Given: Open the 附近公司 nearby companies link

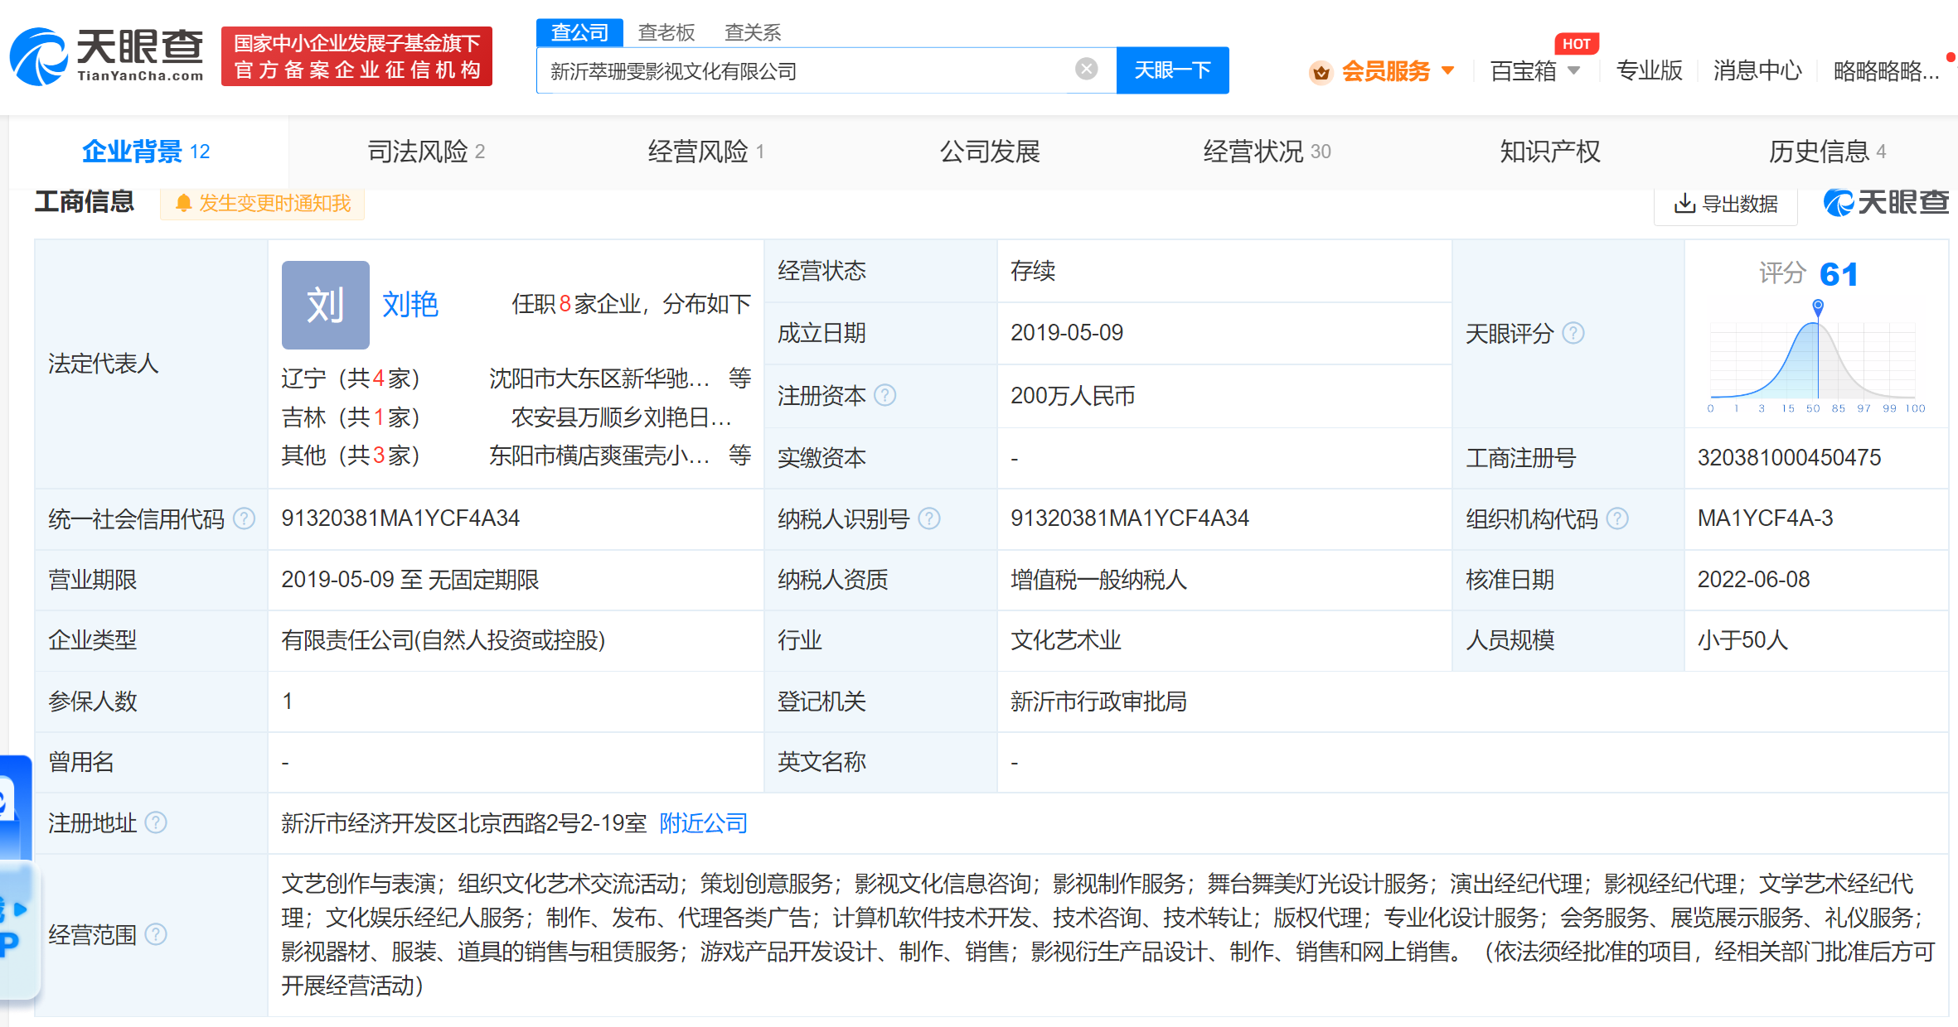Looking at the screenshot, I should pos(701,823).
